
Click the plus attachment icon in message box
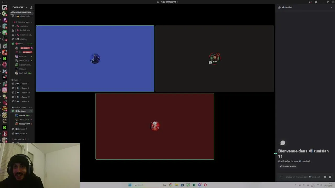click(281, 177)
